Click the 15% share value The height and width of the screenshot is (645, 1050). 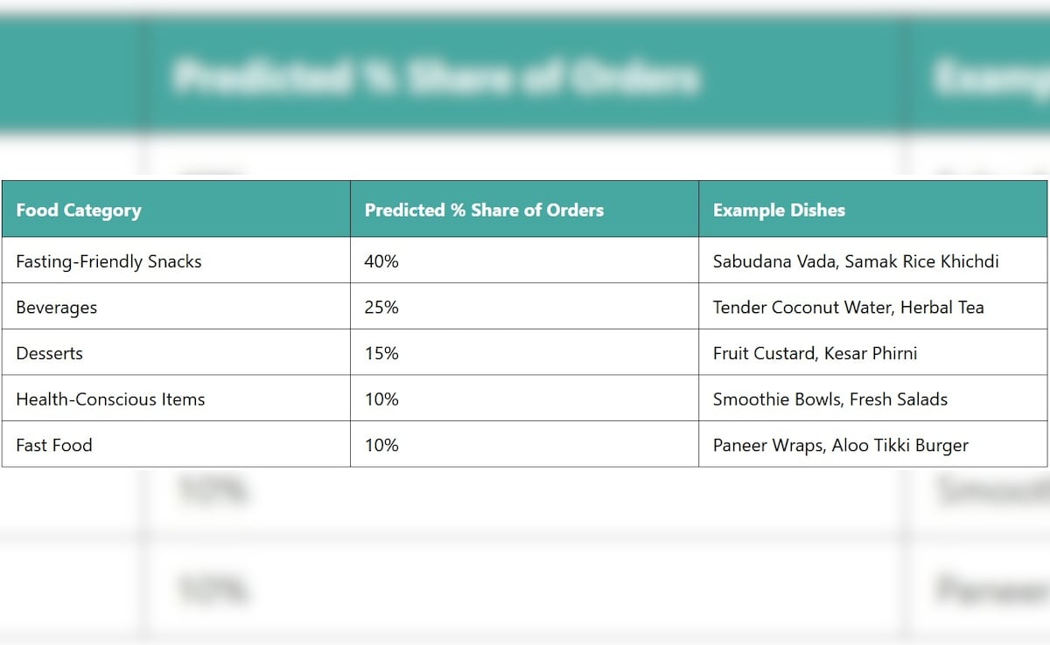click(x=381, y=353)
